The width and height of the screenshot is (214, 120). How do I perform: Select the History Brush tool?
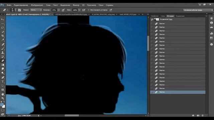click(3, 57)
